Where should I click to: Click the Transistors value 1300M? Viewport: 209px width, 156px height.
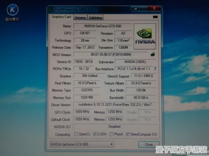coord(123,47)
